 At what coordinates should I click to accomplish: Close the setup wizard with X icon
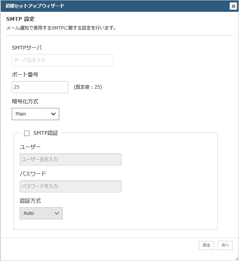[233, 6]
